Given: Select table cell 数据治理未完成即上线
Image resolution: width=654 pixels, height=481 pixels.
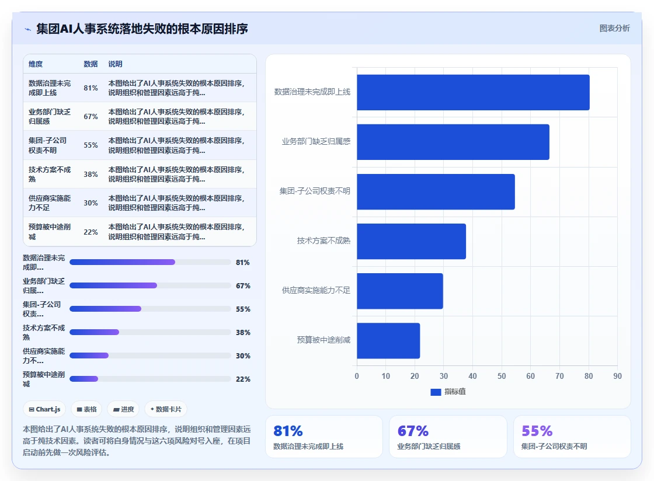Looking at the screenshot, I should pos(50,88).
